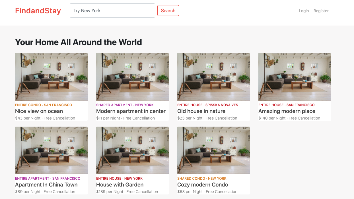This screenshot has width=354, height=199.
Task: Select the Old house in nature title
Action: (x=201, y=111)
